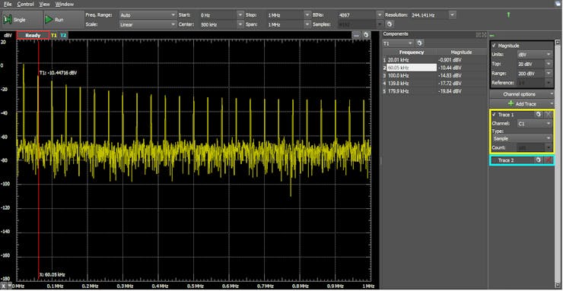
Task: Open Trace 2 gear settings
Action: (538, 160)
